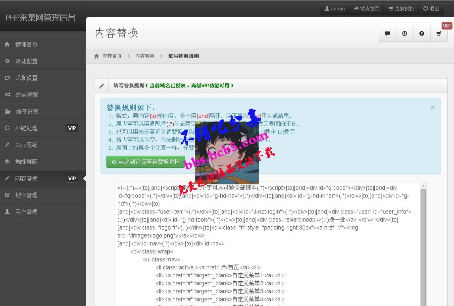Open 站点首页 link in top bar

point(366,9)
